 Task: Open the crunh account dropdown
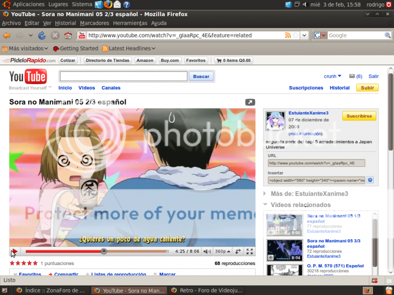click(x=332, y=76)
